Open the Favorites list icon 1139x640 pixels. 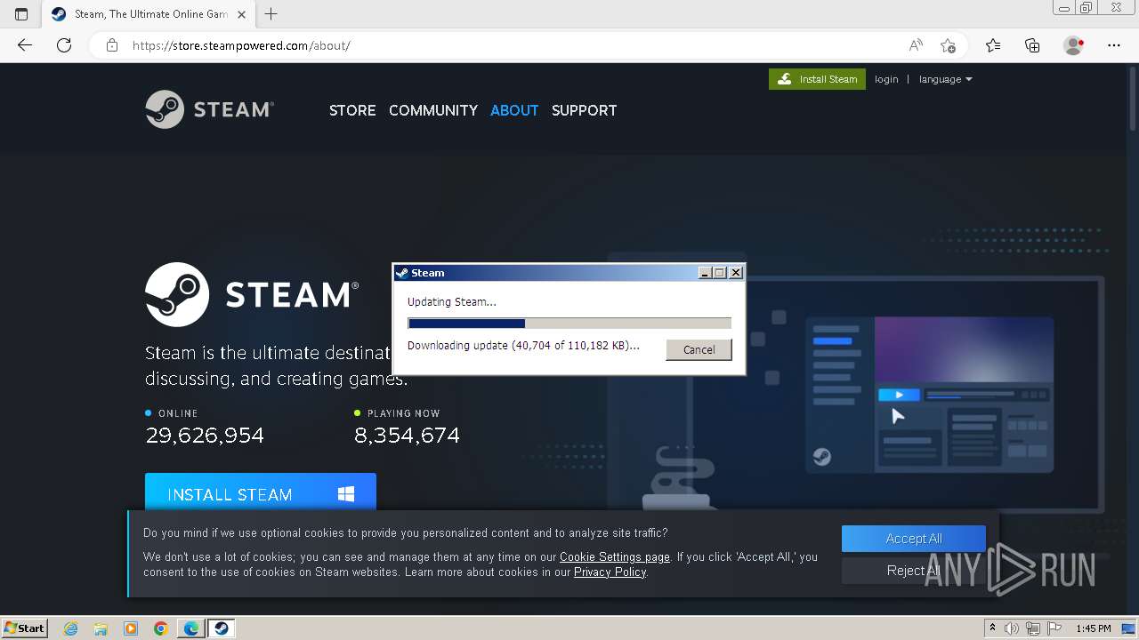993,45
